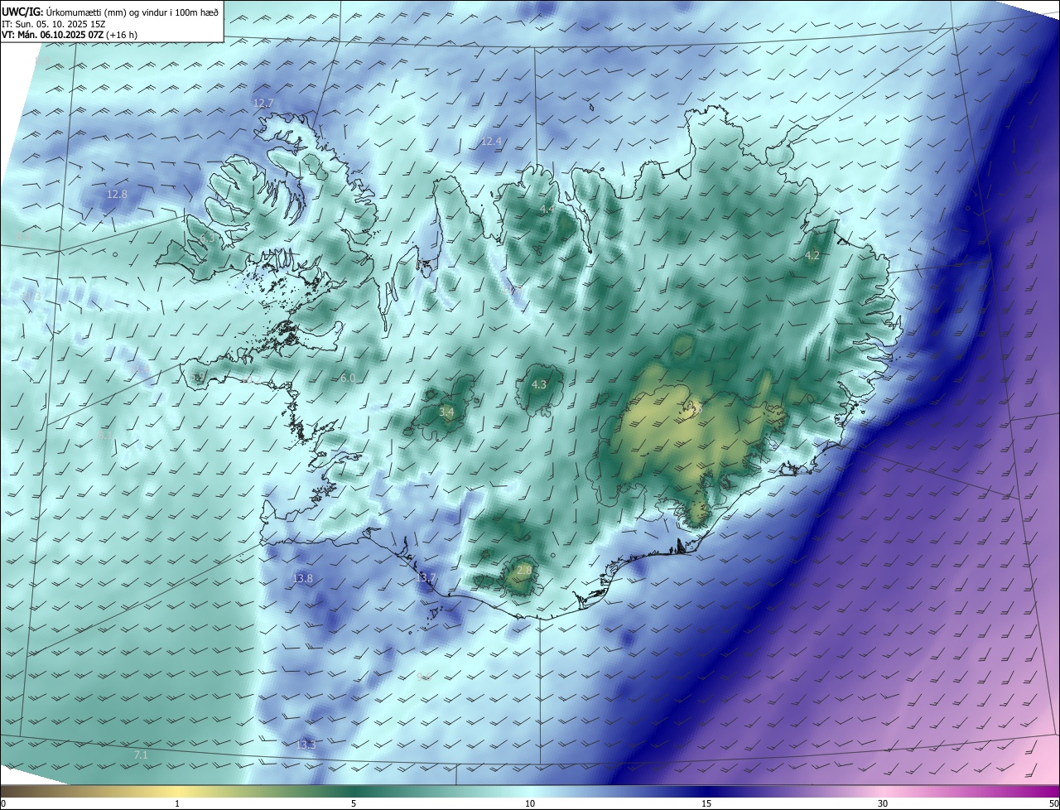Click the 6.3 value on the Westfjords

click(x=208, y=239)
